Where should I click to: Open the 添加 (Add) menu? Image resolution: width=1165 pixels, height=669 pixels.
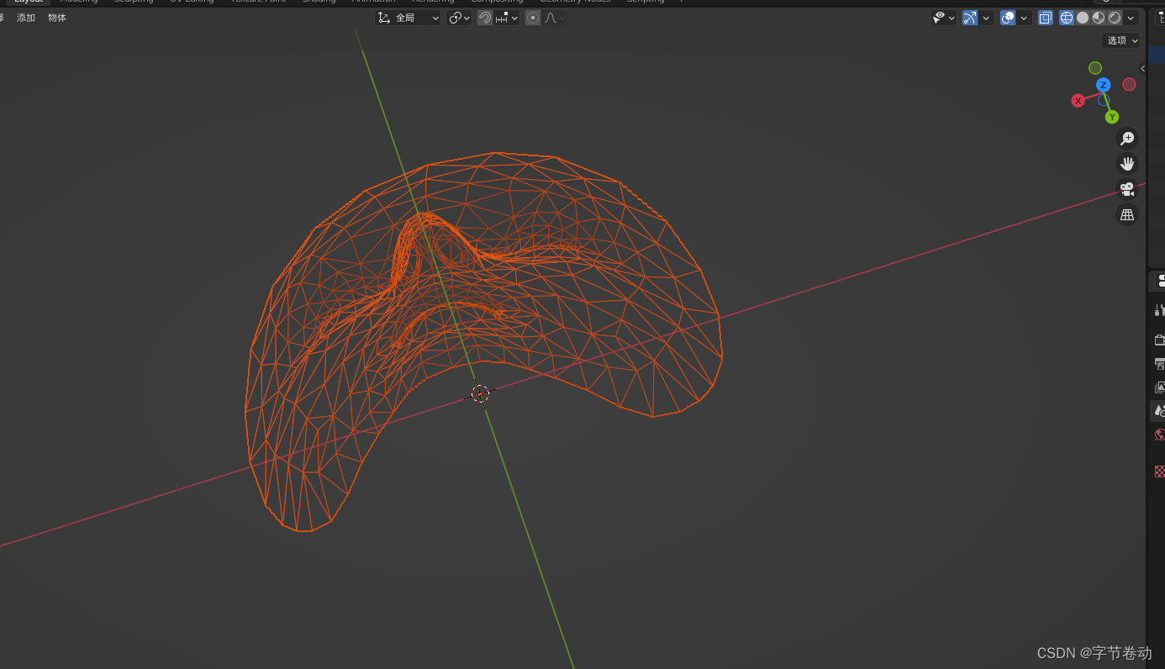point(26,18)
